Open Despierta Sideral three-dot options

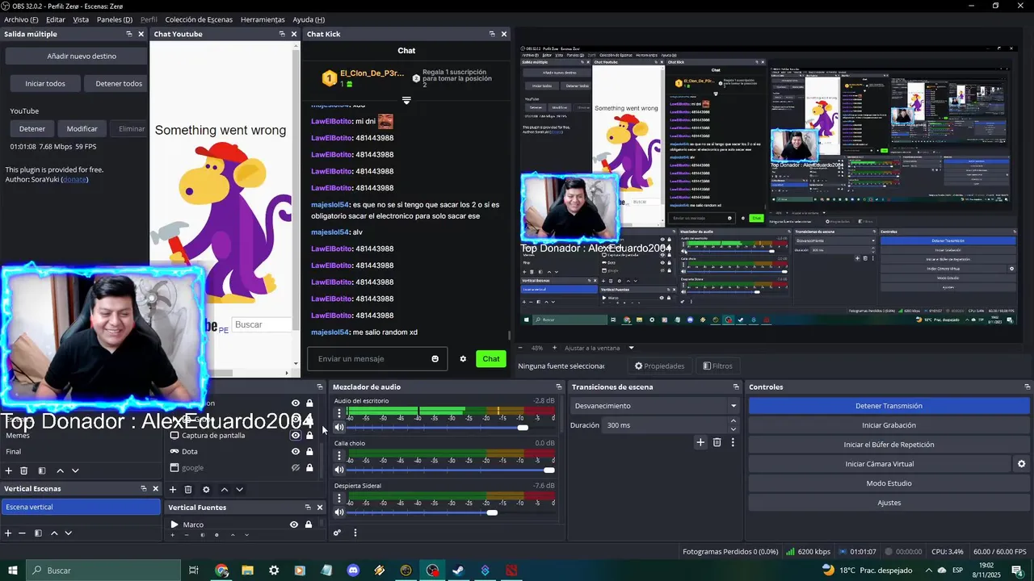point(338,499)
